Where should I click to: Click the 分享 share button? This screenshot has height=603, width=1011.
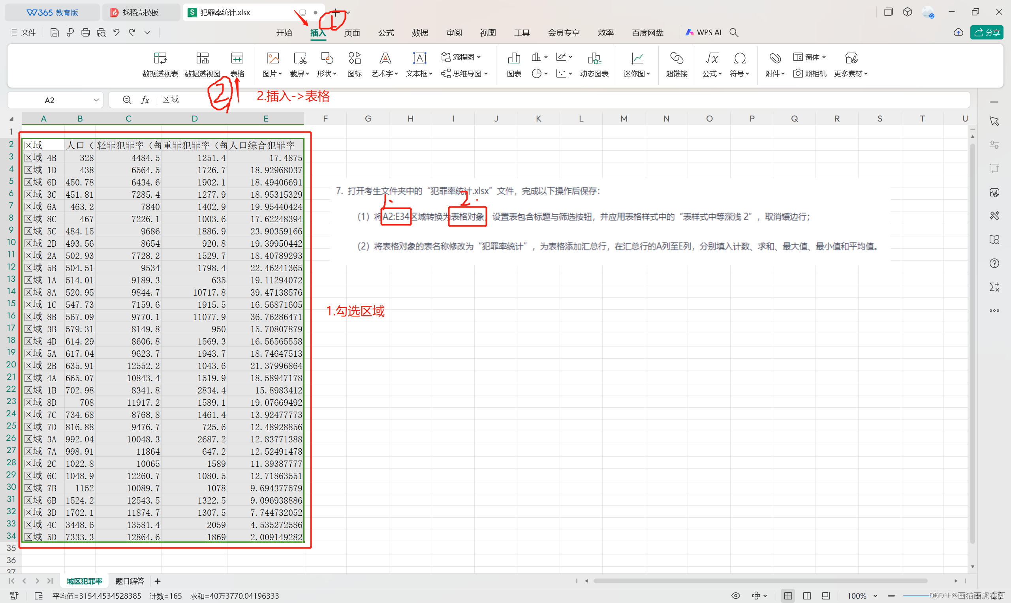(987, 32)
